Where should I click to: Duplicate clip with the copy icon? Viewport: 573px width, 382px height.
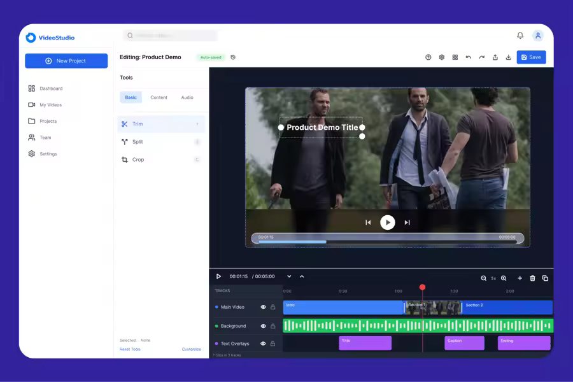[545, 278]
